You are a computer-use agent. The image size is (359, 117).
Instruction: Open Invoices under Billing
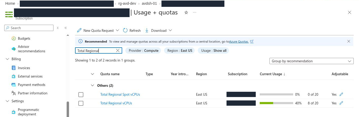[24, 68]
